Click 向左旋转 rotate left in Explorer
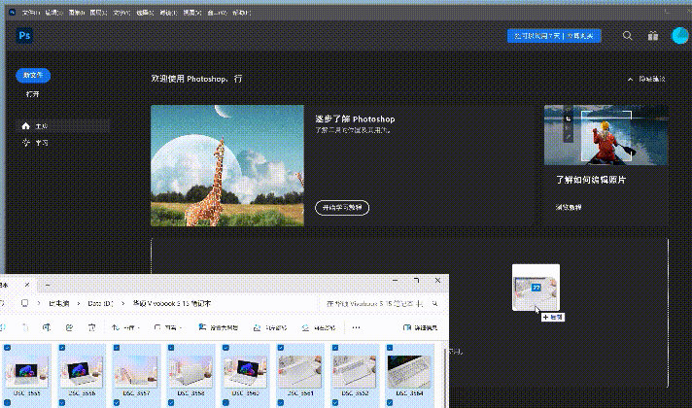Image resolution: width=692 pixels, height=408 pixels. [x=269, y=327]
